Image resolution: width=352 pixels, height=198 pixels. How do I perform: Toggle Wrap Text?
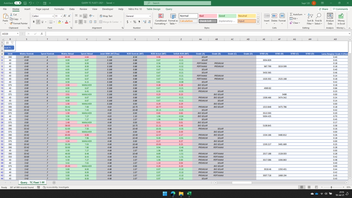coord(106,16)
